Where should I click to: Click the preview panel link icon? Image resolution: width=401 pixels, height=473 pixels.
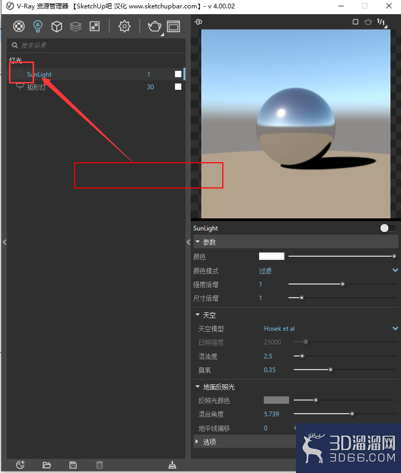[198, 22]
